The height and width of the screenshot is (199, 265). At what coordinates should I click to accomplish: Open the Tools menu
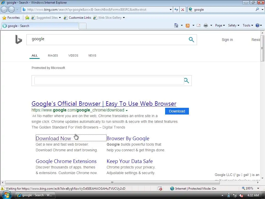tap(248, 25)
